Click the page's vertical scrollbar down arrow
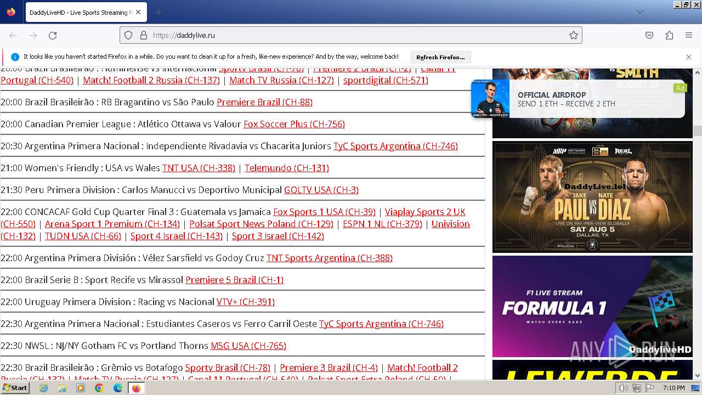The width and height of the screenshot is (702, 395). point(698,375)
